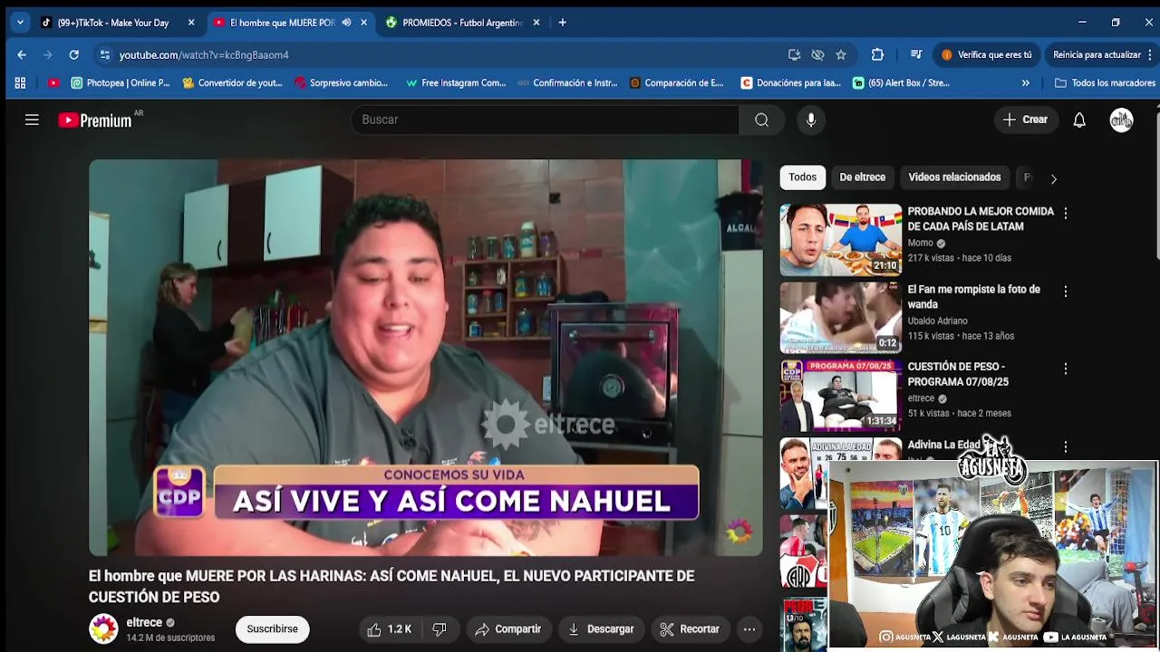This screenshot has height=652, width=1160.
Task: Click the Momo channel name
Action: tap(920, 243)
